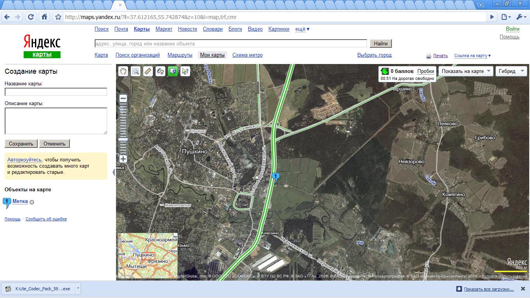Click the zoom level slider handle
The height and width of the screenshot is (298, 530).
[123, 140]
